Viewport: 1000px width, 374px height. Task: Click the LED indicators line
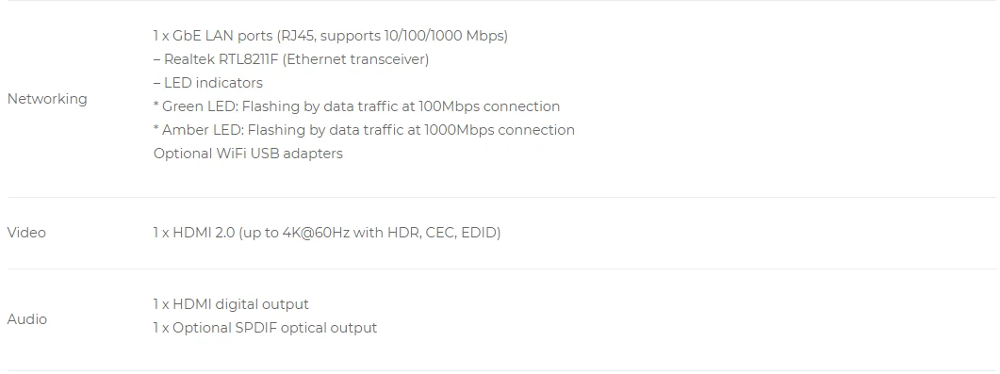208,83
